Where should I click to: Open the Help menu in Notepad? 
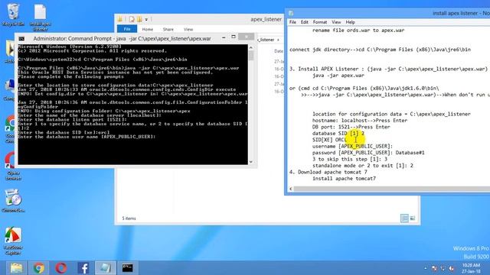(x=350, y=22)
